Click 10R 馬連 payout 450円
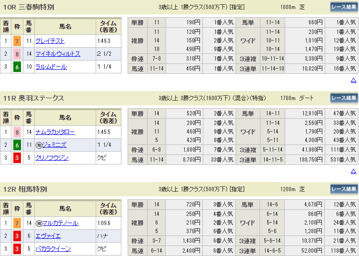 point(193,69)
